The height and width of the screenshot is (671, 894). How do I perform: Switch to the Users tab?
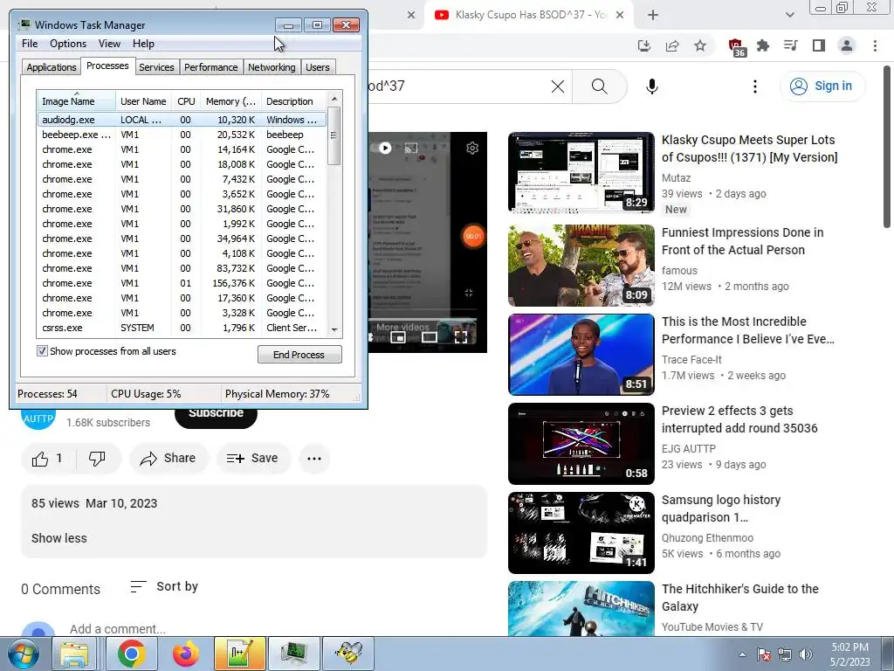click(x=317, y=66)
